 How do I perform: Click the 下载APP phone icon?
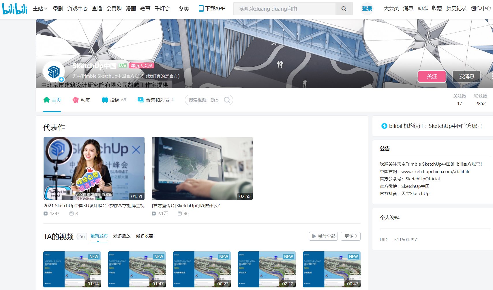point(201,9)
